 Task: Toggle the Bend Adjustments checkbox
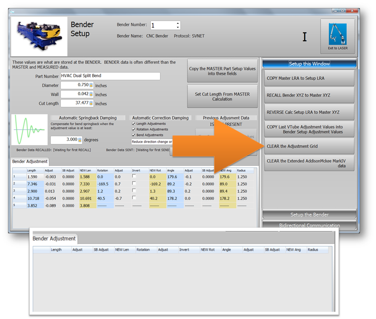(133, 135)
